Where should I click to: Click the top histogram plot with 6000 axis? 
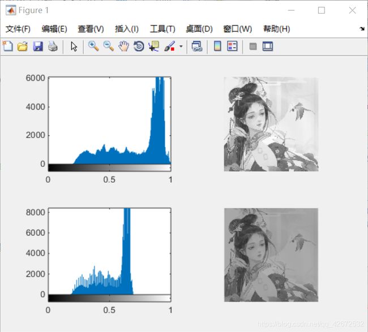[110, 120]
